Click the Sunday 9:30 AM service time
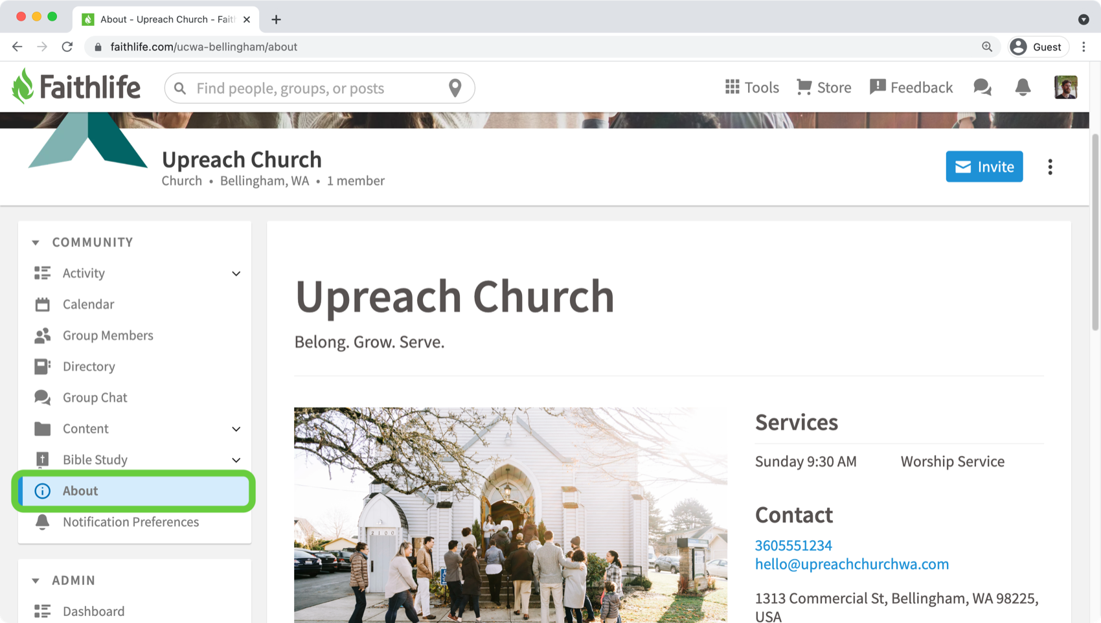This screenshot has height=623, width=1101. click(x=806, y=461)
